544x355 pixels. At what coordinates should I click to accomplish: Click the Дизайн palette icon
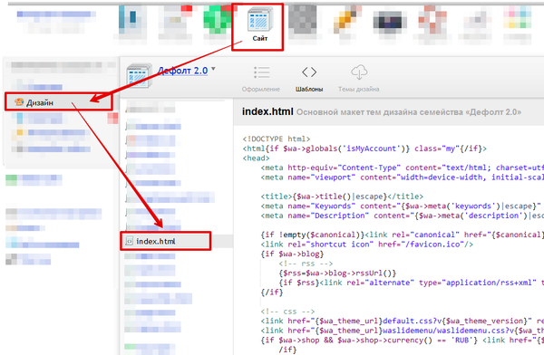(19, 102)
